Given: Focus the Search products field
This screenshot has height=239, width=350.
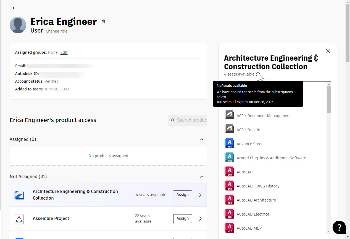Looking at the screenshot, I should [x=187, y=120].
